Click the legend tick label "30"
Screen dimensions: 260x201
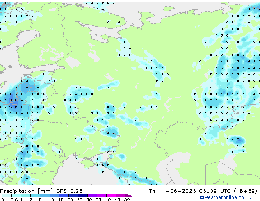[89, 199]
